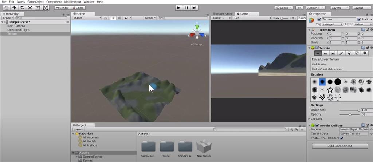Click the Pause button
The image size is (373, 162).
point(186,8)
